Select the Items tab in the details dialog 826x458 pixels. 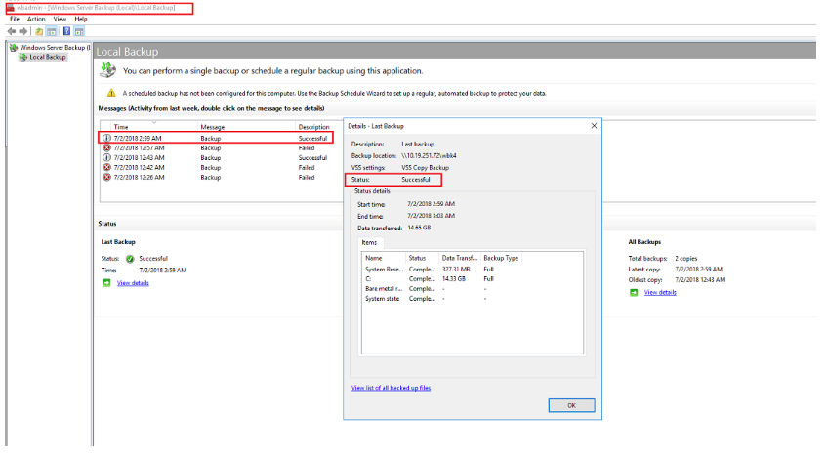pos(370,243)
